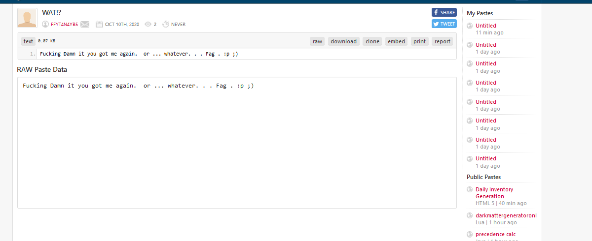Open the FFYT4N4YB5 user profile link
This screenshot has width=592, height=241.
(x=64, y=24)
